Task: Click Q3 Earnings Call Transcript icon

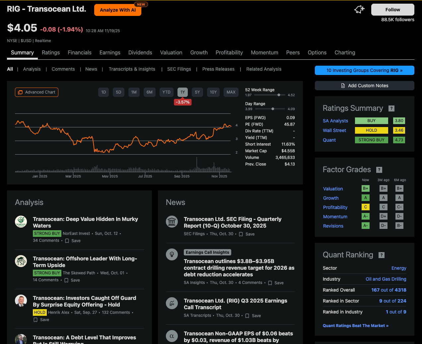Action: click(172, 303)
